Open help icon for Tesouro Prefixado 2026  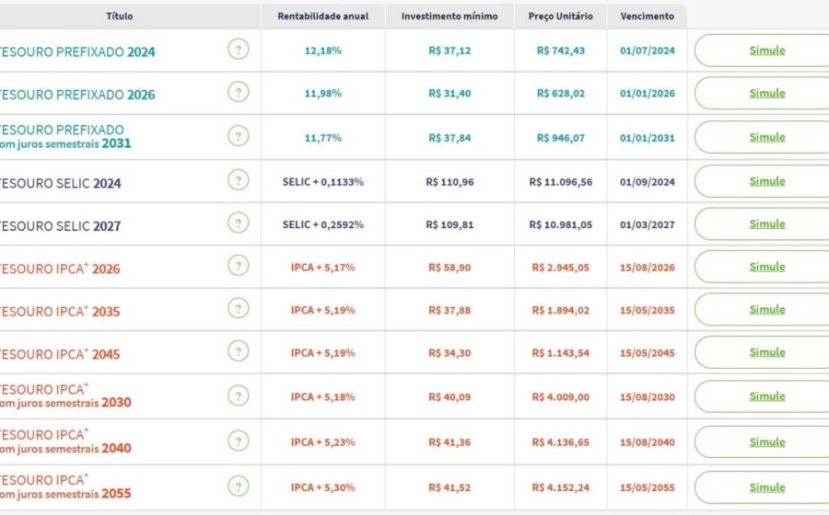238,92
